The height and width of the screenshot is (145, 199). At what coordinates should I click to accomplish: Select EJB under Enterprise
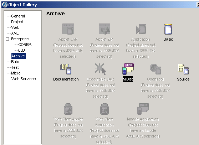point(21,50)
